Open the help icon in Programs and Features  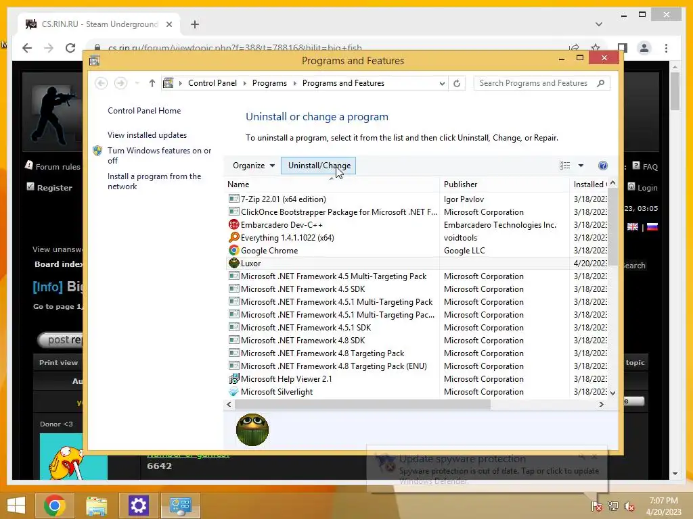coord(603,166)
